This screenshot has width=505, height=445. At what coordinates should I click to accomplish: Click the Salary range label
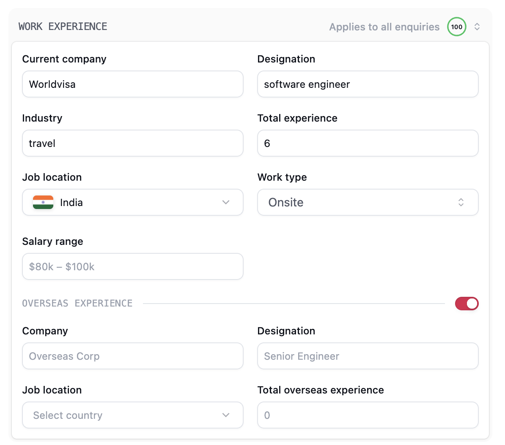(x=52, y=241)
